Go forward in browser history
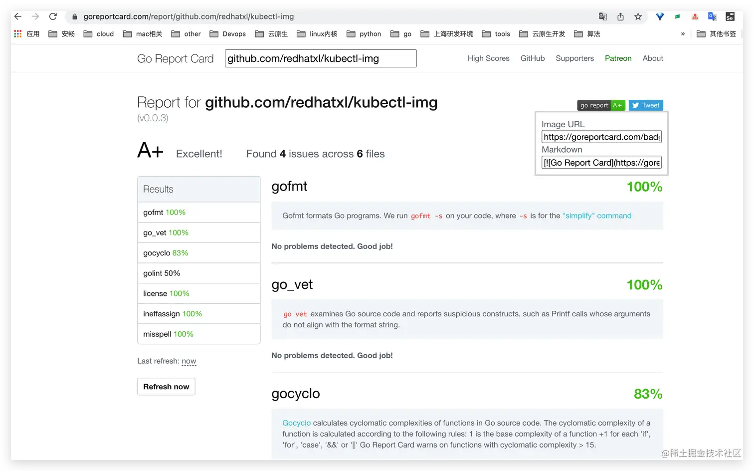 tap(35, 16)
